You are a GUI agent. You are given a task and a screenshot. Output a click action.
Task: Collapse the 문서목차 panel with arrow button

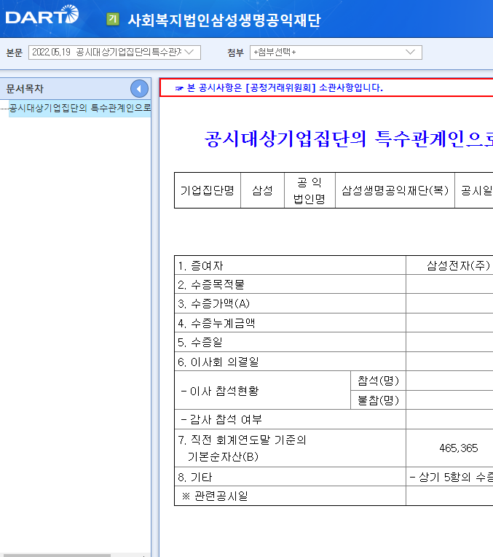pos(139,89)
